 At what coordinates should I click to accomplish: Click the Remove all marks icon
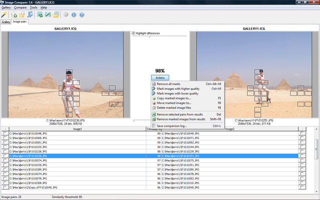point(154,84)
